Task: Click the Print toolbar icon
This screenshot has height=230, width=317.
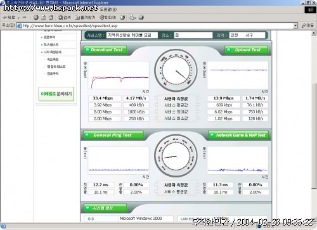Action: (141, 18)
